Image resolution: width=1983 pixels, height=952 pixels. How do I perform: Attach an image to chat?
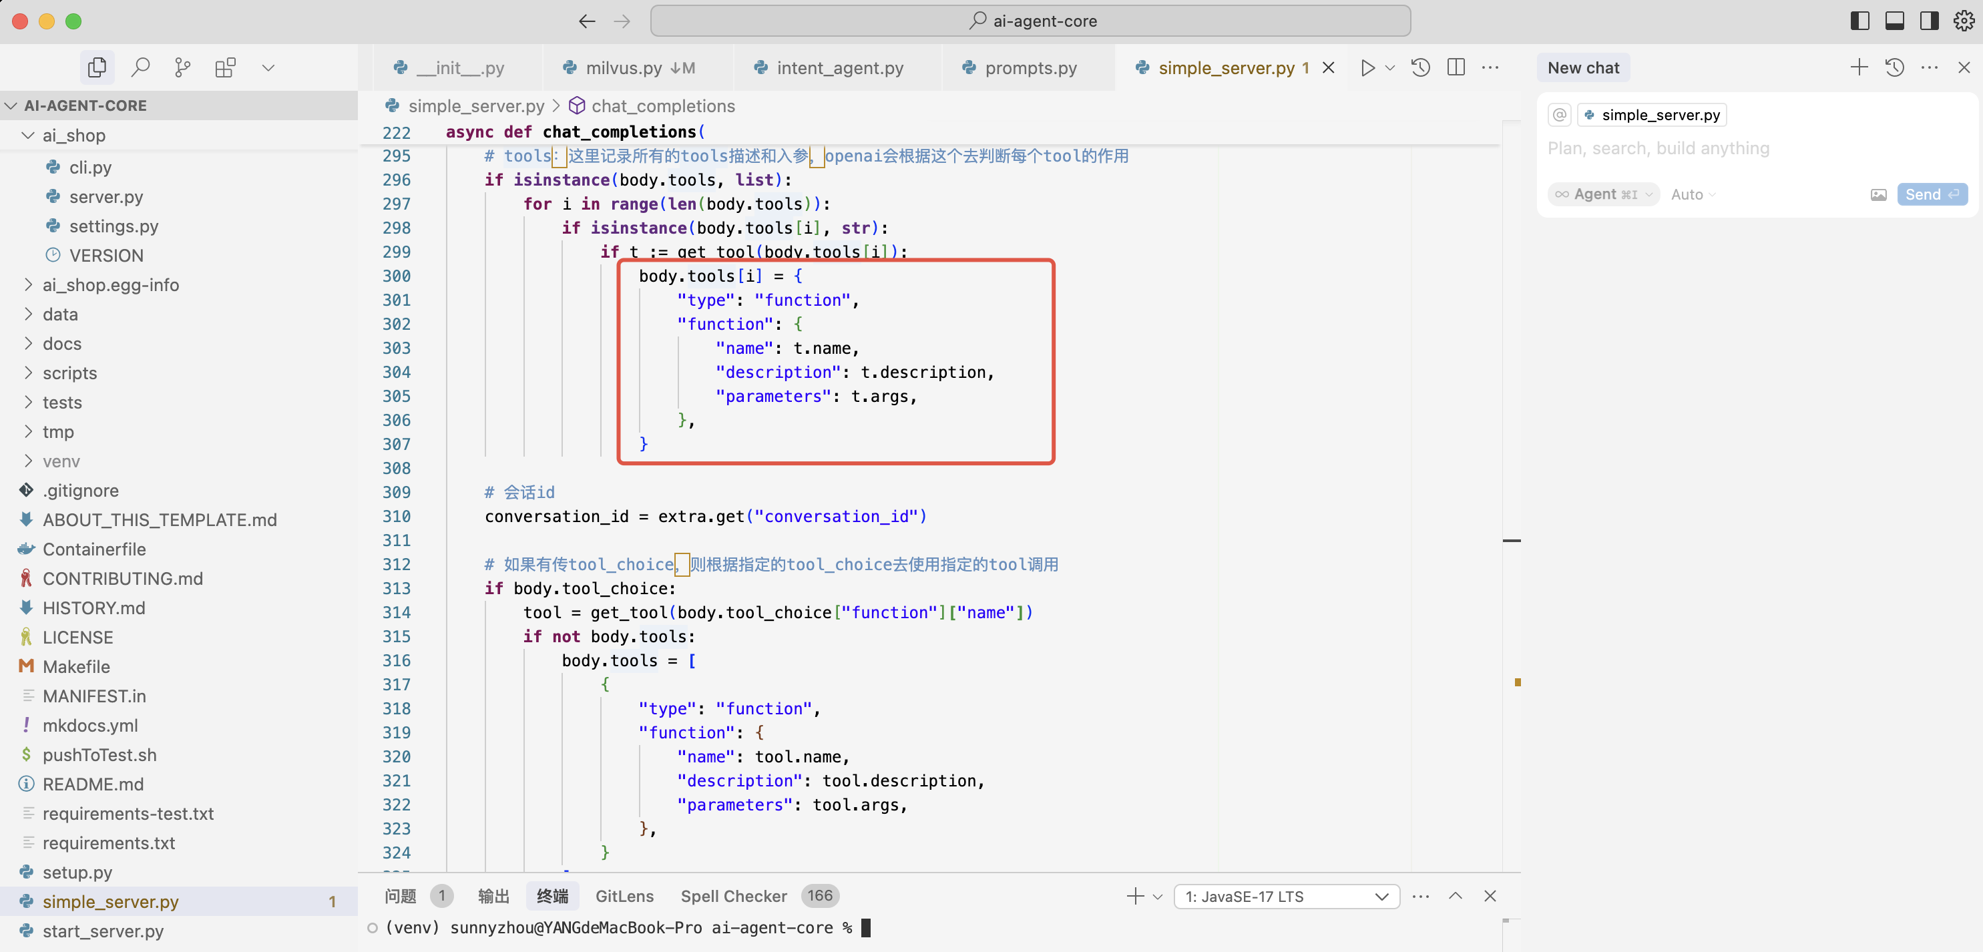click(1878, 195)
